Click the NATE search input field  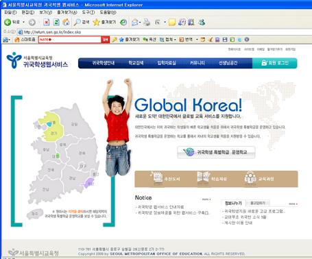pyautogui.click(x=70, y=40)
